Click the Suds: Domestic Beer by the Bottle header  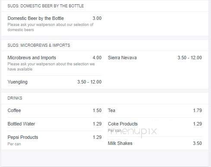point(46,6)
